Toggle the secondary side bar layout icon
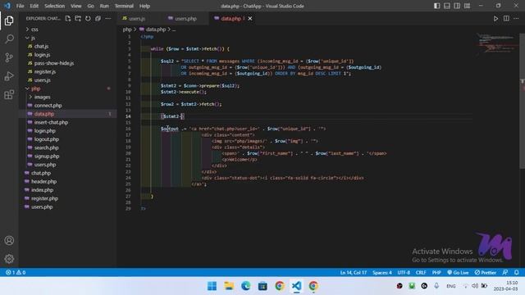This screenshot has width=525, height=295. pos(457,6)
